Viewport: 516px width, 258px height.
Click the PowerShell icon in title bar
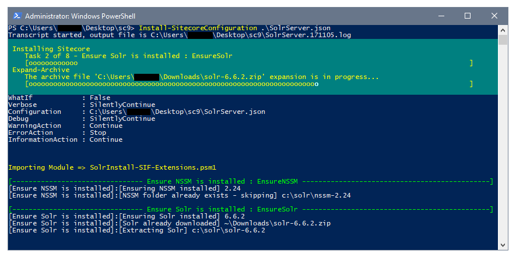coord(17,16)
